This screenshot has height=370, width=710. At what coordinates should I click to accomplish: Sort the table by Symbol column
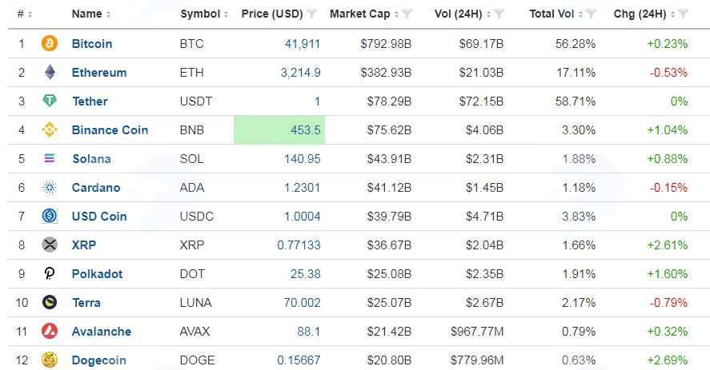[204, 14]
